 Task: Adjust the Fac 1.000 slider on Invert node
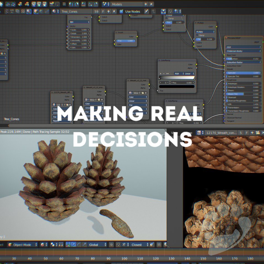coord(126,41)
